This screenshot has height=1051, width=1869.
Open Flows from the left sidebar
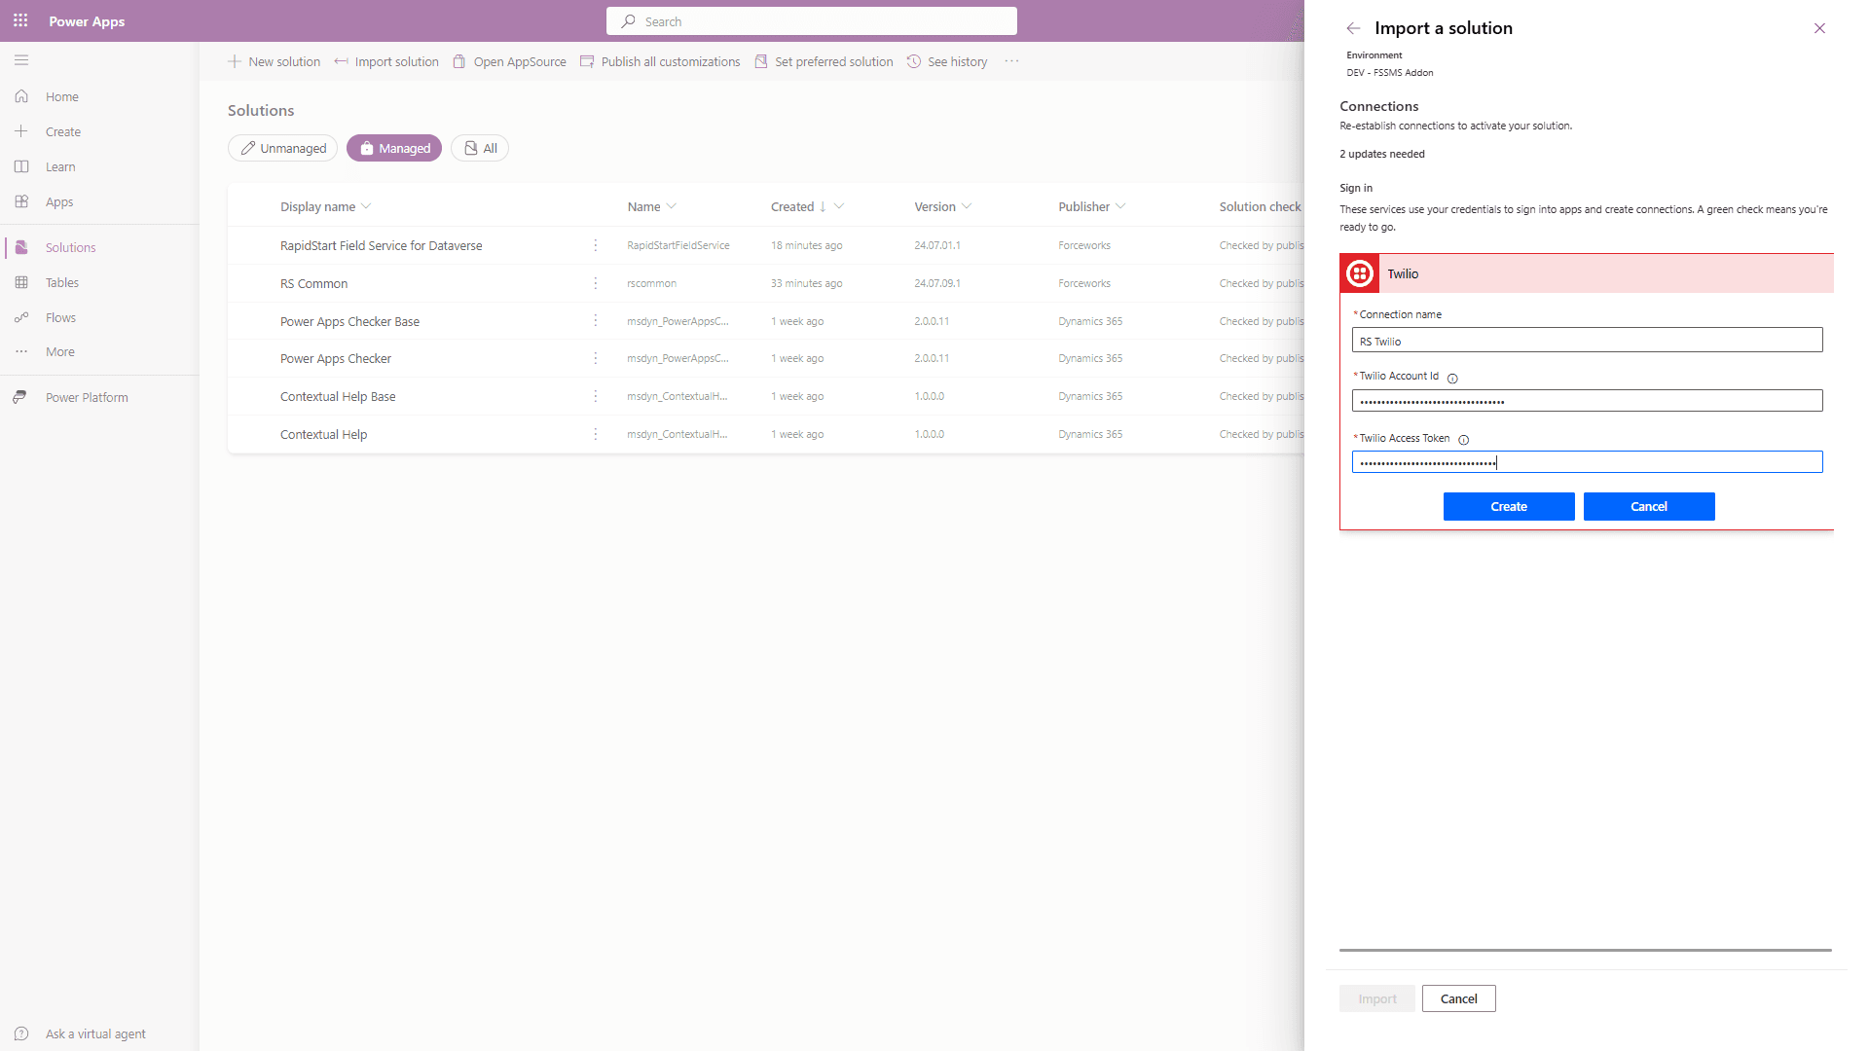(x=61, y=317)
